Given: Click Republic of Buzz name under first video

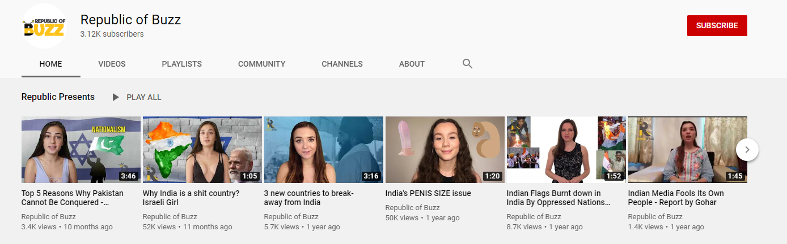Looking at the screenshot, I should point(49,216).
